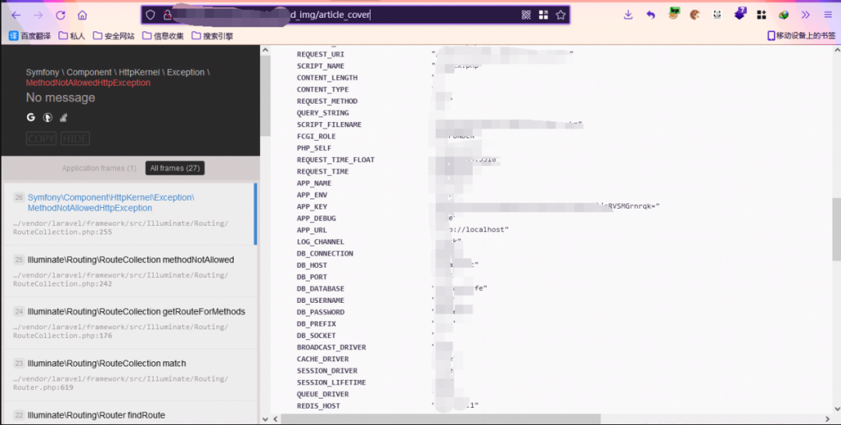Go back to the previous page
This screenshot has width=841, height=425.
[16, 15]
